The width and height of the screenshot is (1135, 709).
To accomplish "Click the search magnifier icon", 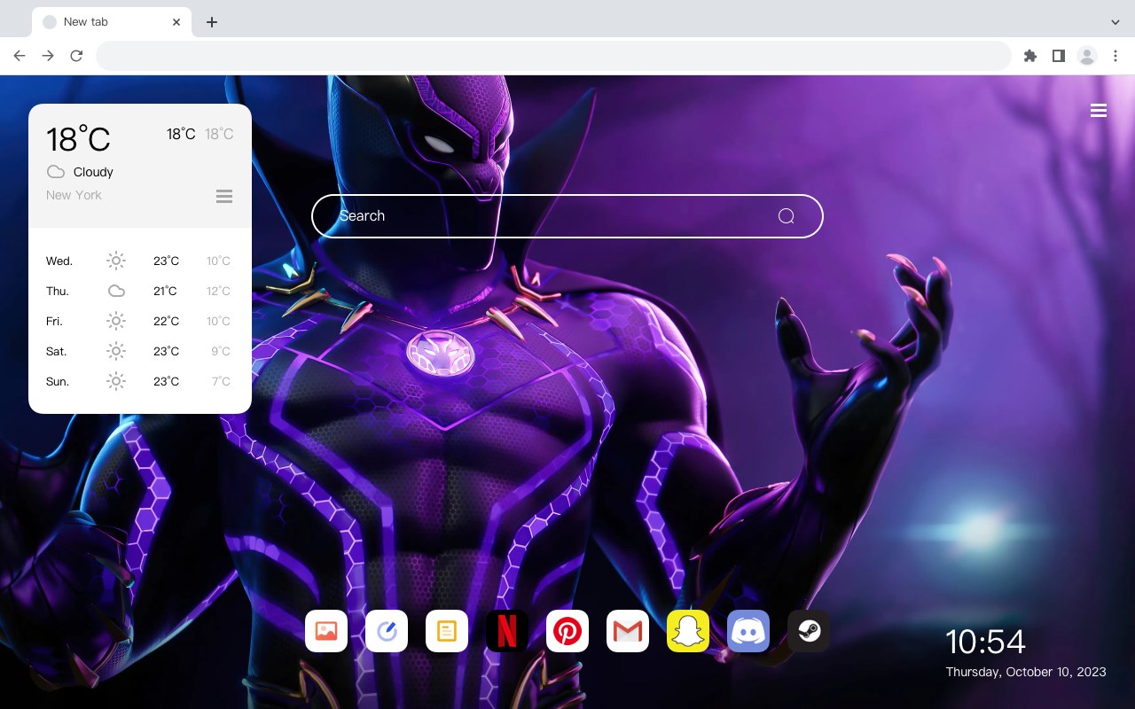I will click(x=786, y=216).
